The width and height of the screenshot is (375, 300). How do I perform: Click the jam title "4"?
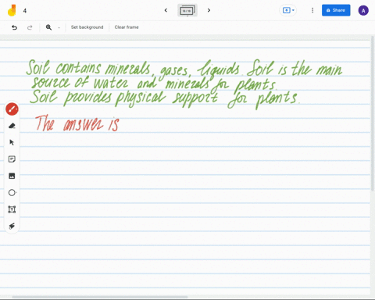25,11
